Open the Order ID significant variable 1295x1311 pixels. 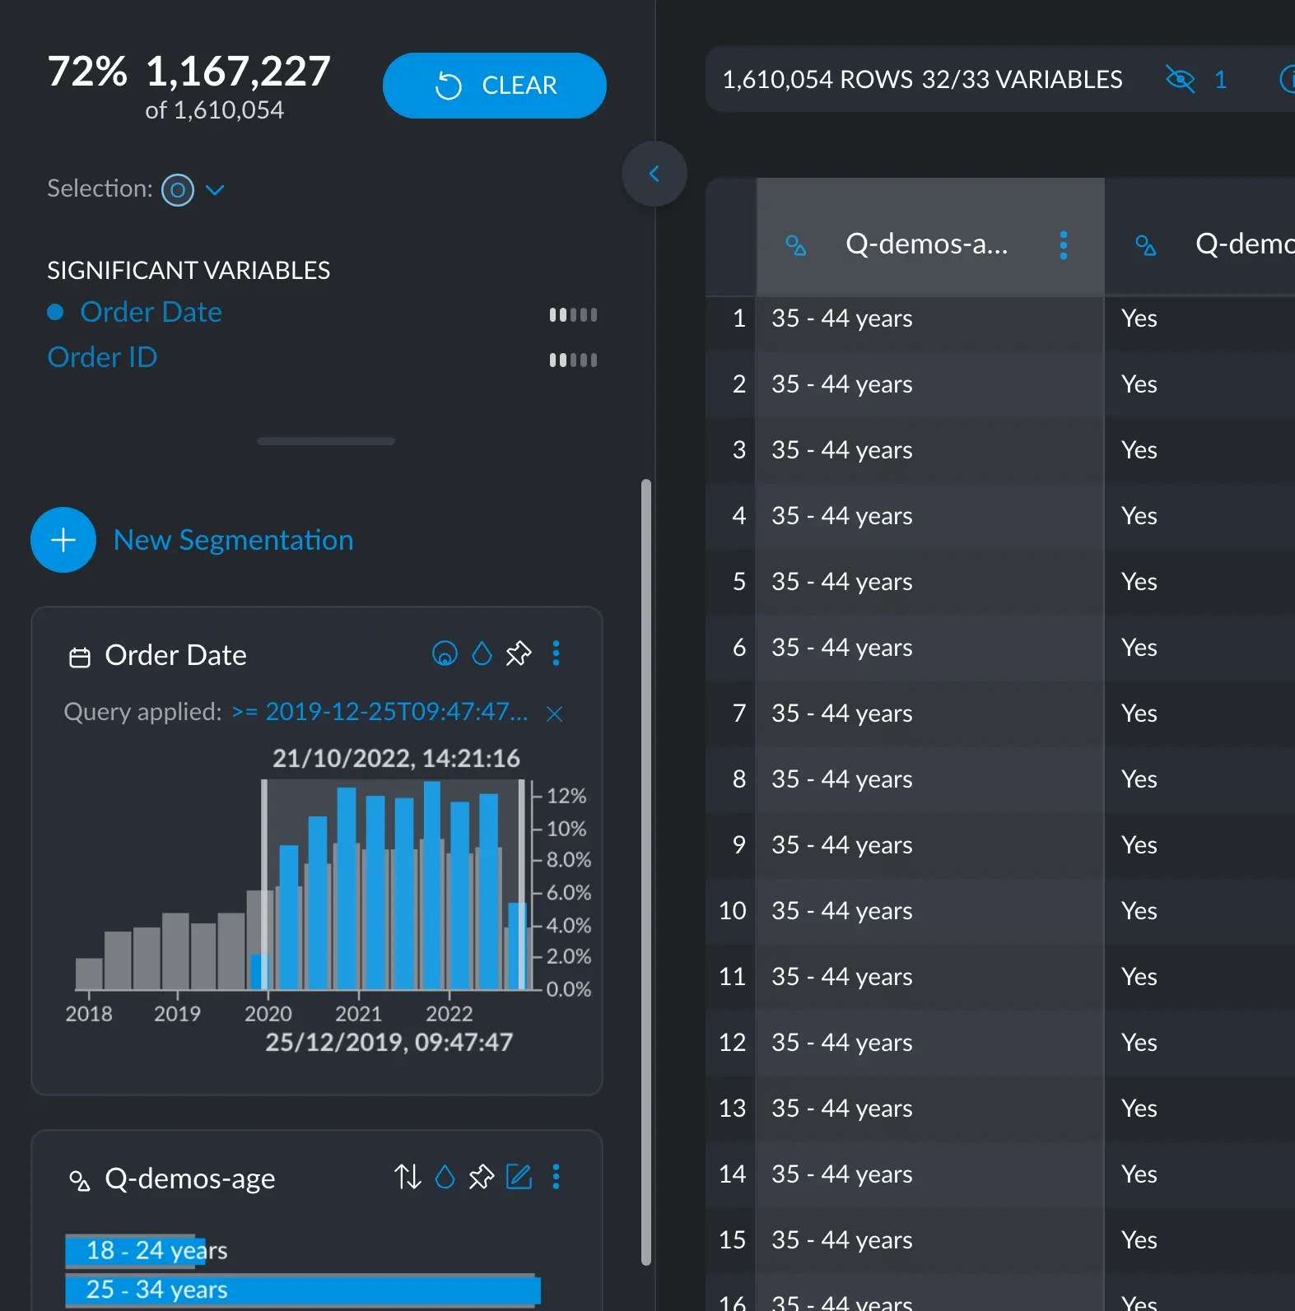tap(102, 358)
